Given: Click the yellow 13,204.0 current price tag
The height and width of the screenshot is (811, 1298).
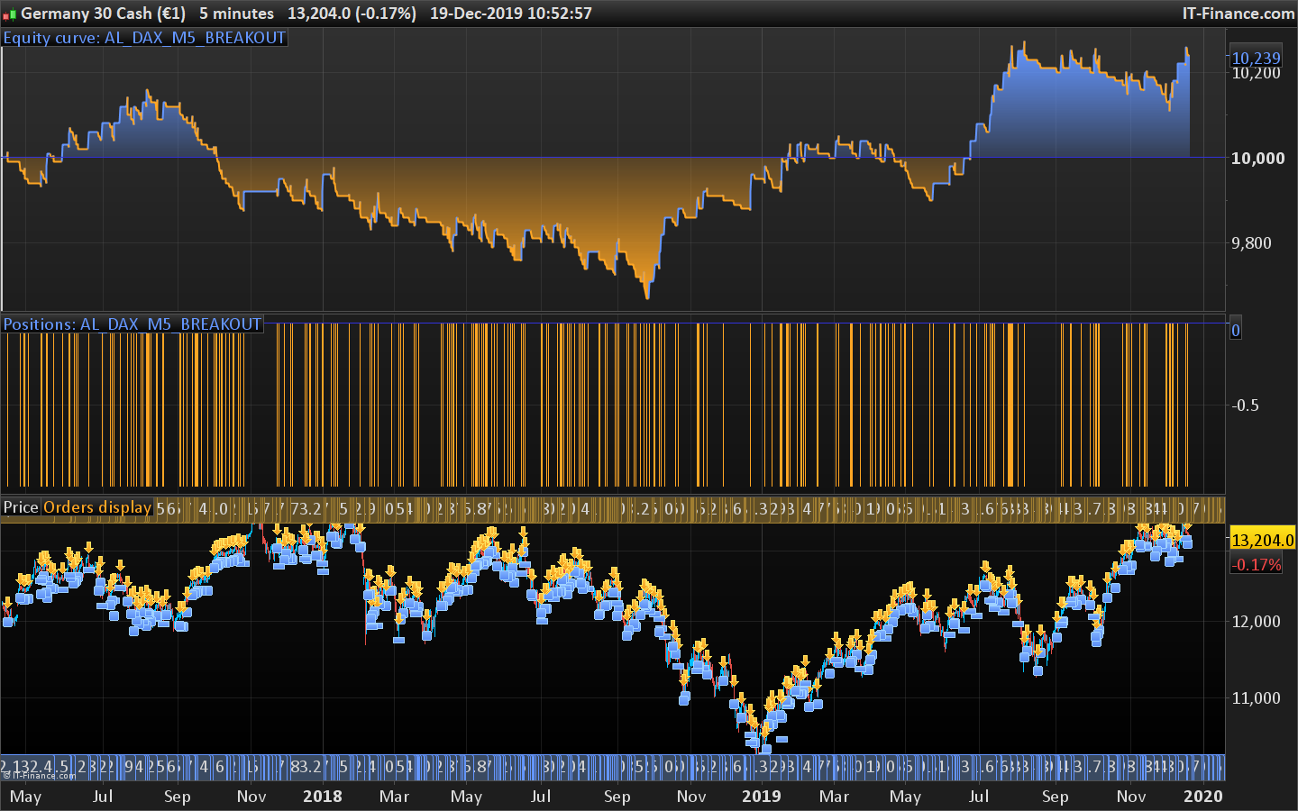Looking at the screenshot, I should point(1262,540).
